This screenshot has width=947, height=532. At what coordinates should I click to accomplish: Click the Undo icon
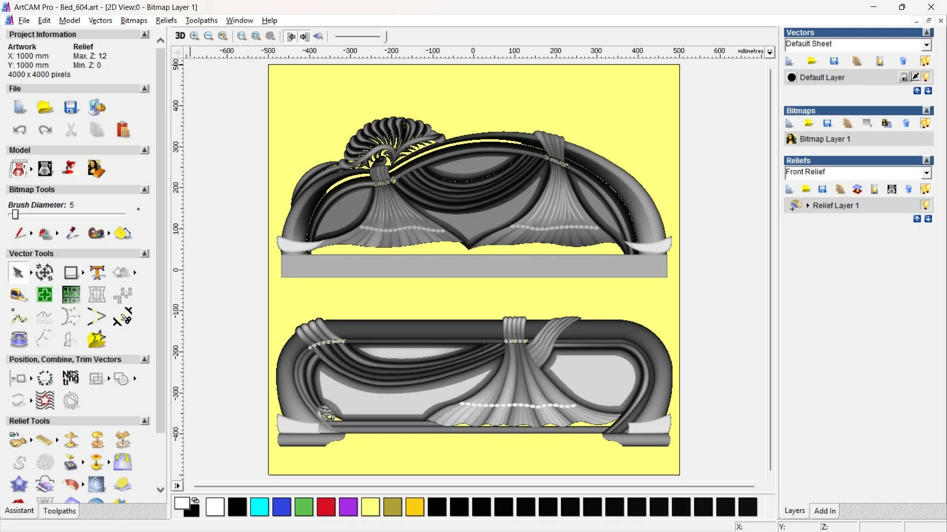pyautogui.click(x=20, y=130)
